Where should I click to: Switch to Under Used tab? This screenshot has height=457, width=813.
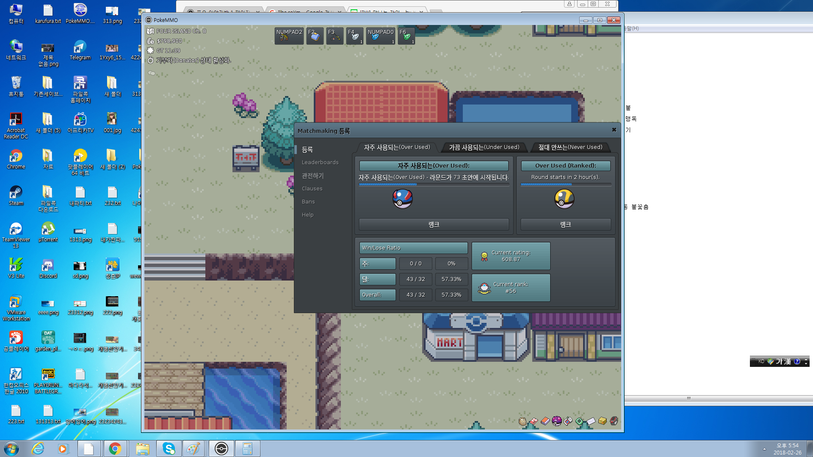484,147
